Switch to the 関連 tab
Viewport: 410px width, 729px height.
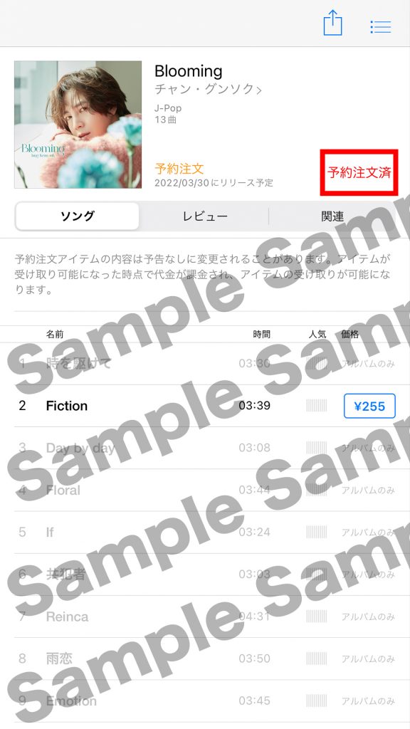point(332,216)
